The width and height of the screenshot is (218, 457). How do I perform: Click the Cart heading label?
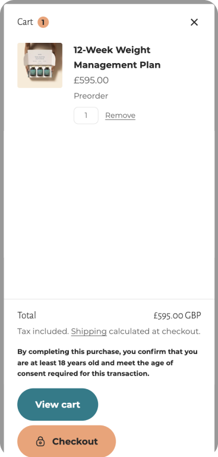(x=25, y=22)
